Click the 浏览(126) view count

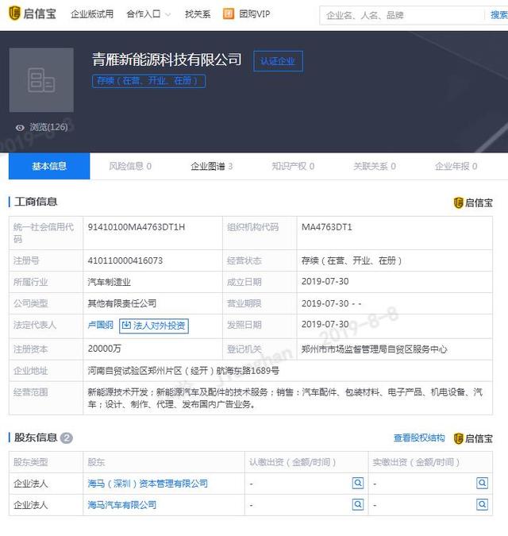(x=48, y=127)
